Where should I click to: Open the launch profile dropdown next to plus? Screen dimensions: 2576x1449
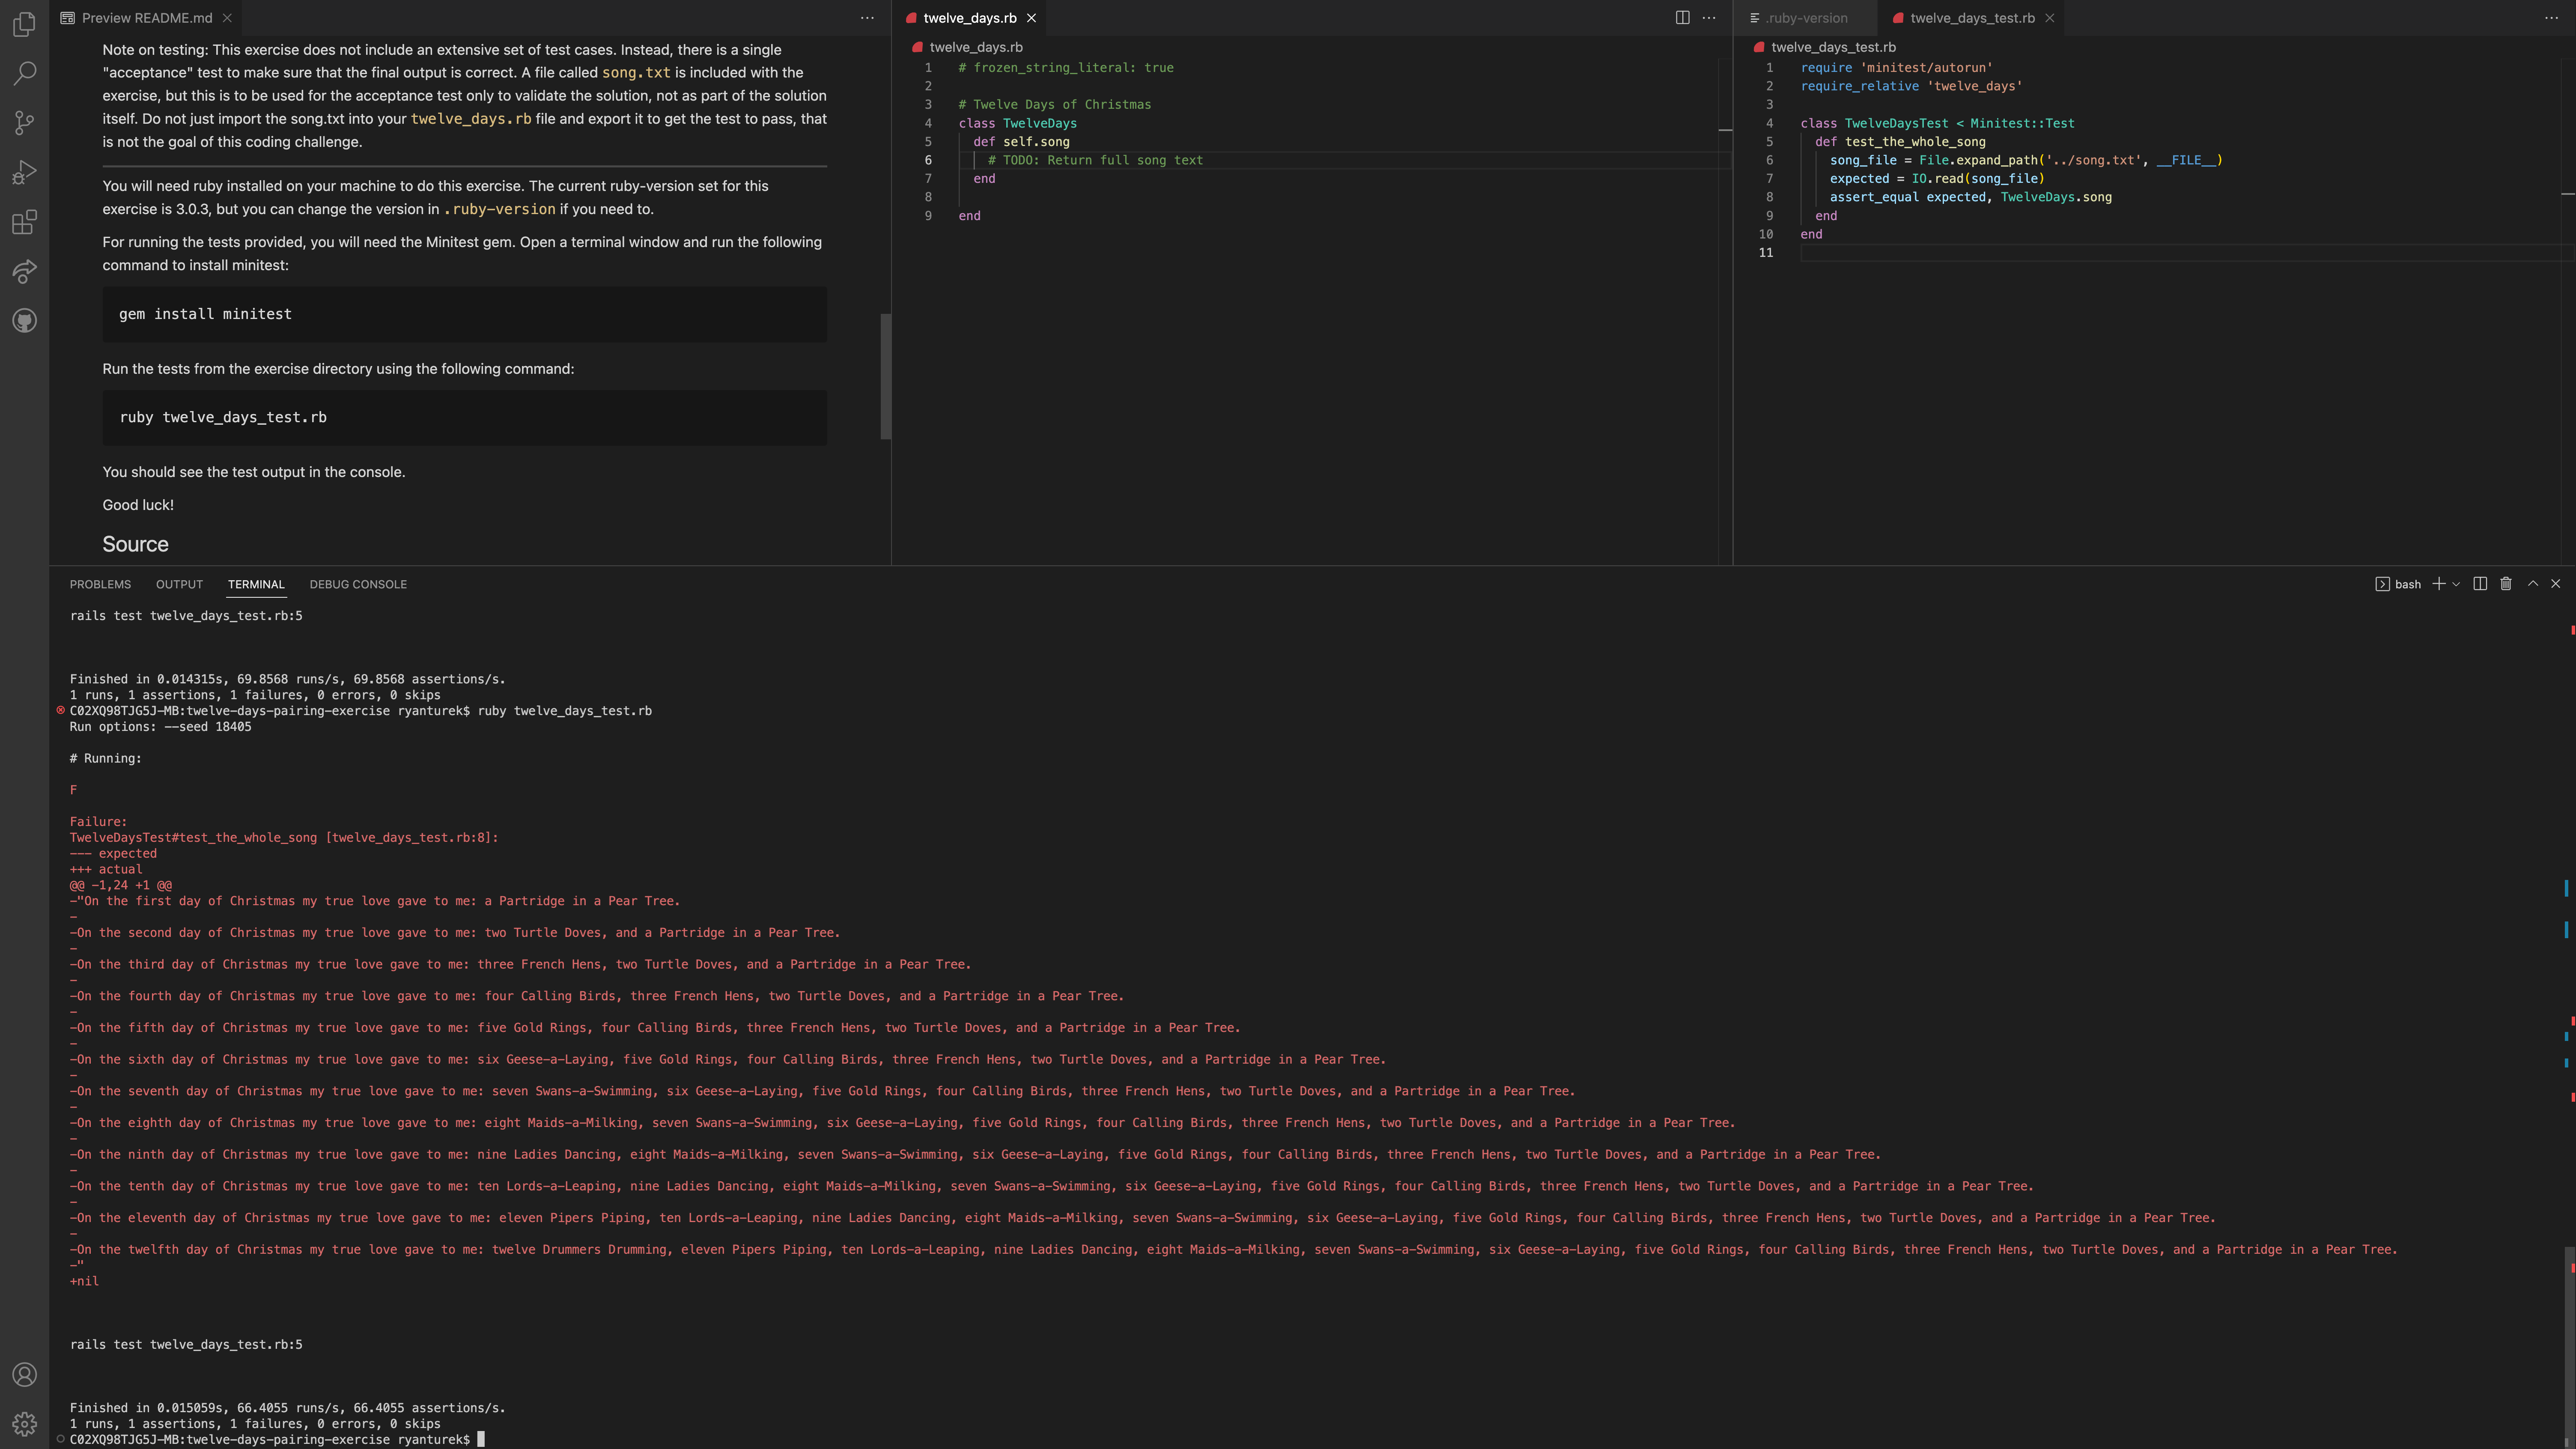[x=2456, y=584]
